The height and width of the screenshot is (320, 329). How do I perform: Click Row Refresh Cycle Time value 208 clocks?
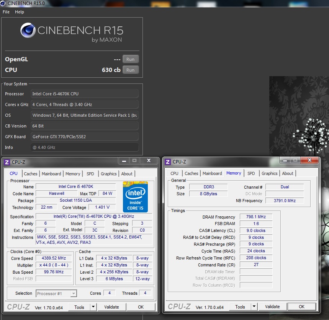256,258
